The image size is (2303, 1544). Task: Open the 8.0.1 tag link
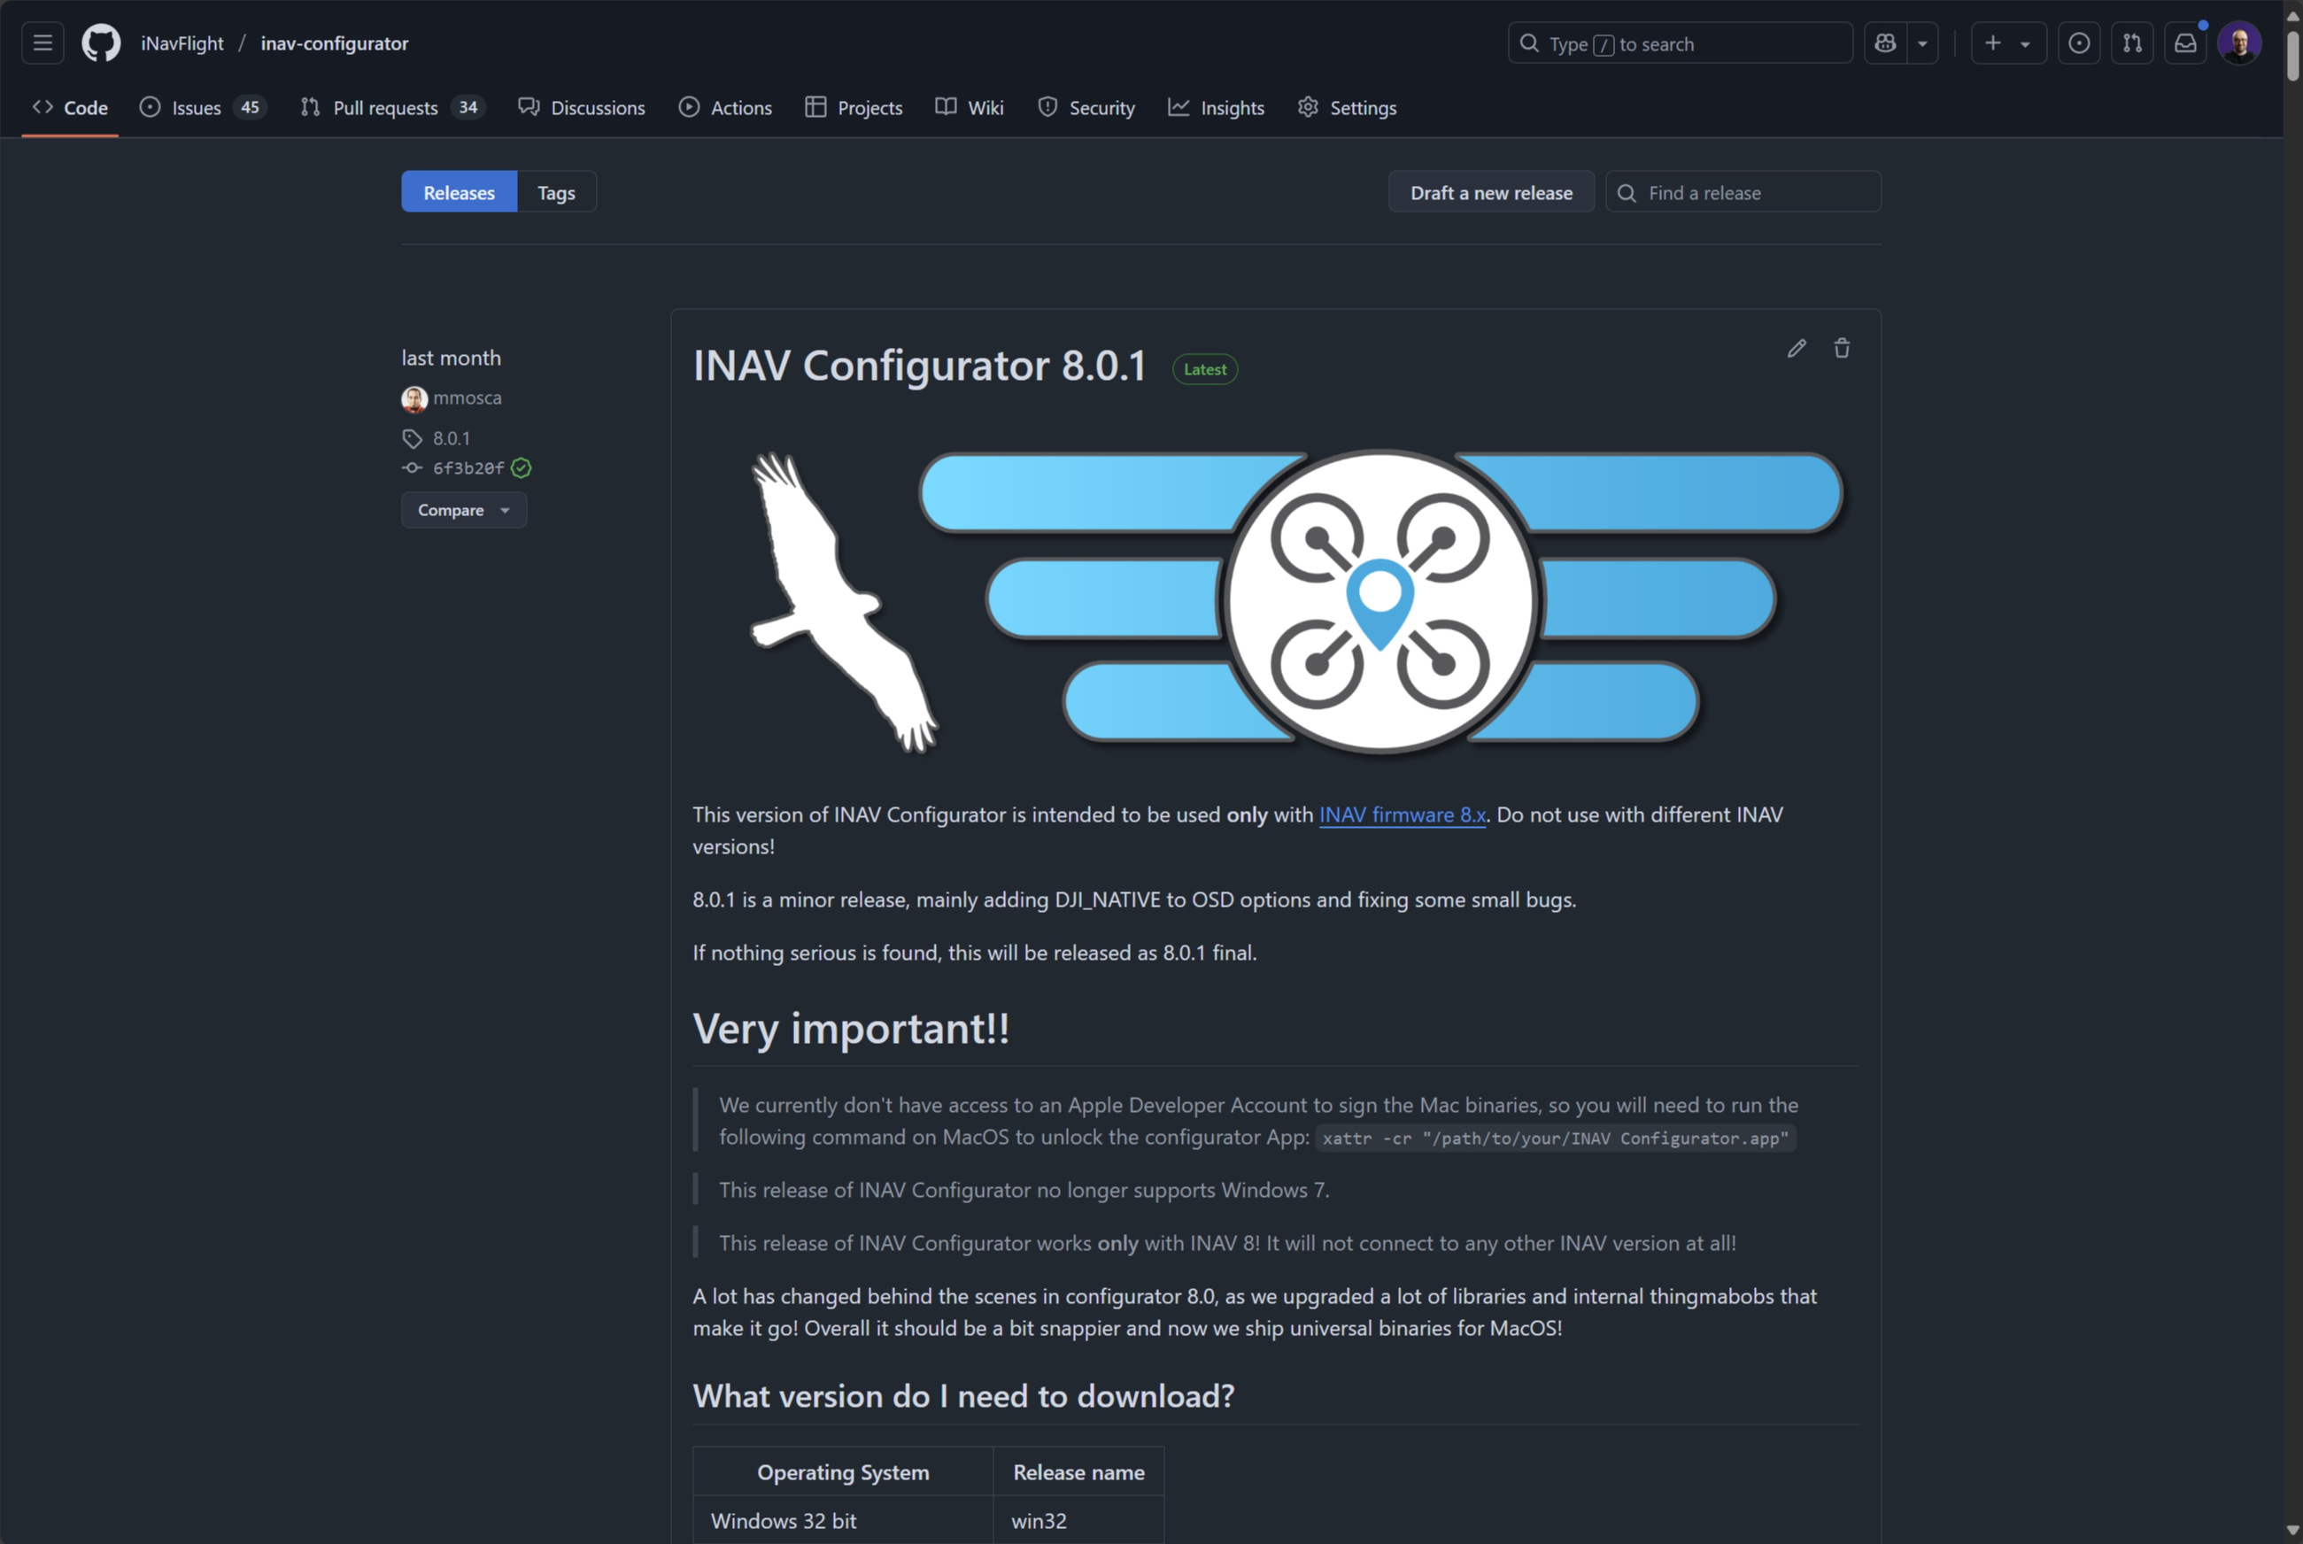[451, 438]
